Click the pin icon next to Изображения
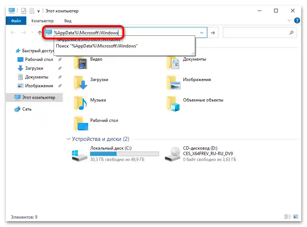This screenshot has height=227, width=307. [60, 86]
